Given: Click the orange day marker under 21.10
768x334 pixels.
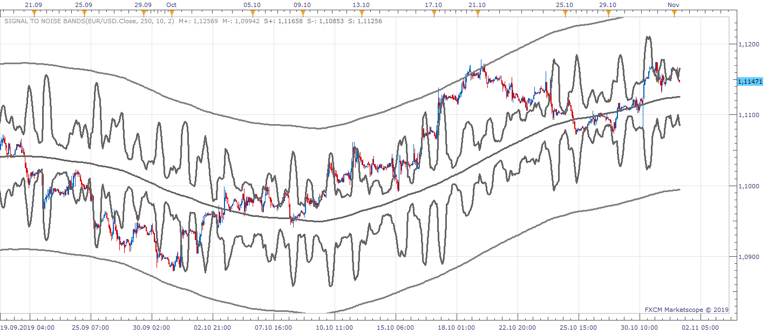Looking at the screenshot, I should 478,12.
